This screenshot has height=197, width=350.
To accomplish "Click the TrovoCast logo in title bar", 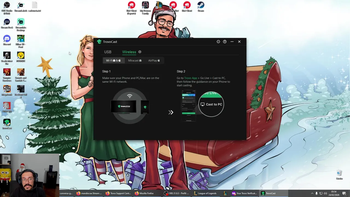I will 99,42.
